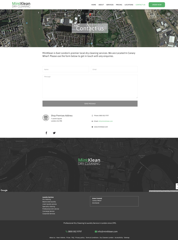Image resolution: width=178 pixels, height=240 pixels.
Task: Focus the Email input field
Action: [x=114, y=69]
